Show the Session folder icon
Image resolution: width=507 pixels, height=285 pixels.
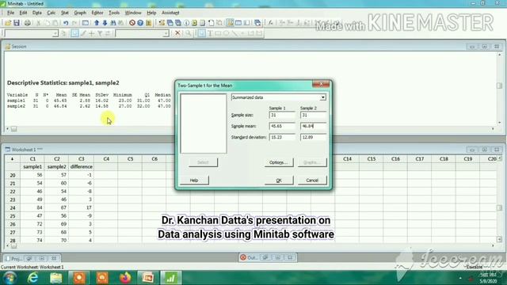pos(162,23)
